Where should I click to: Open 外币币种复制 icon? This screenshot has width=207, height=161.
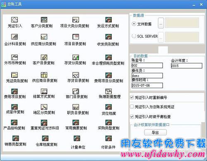click(14, 57)
